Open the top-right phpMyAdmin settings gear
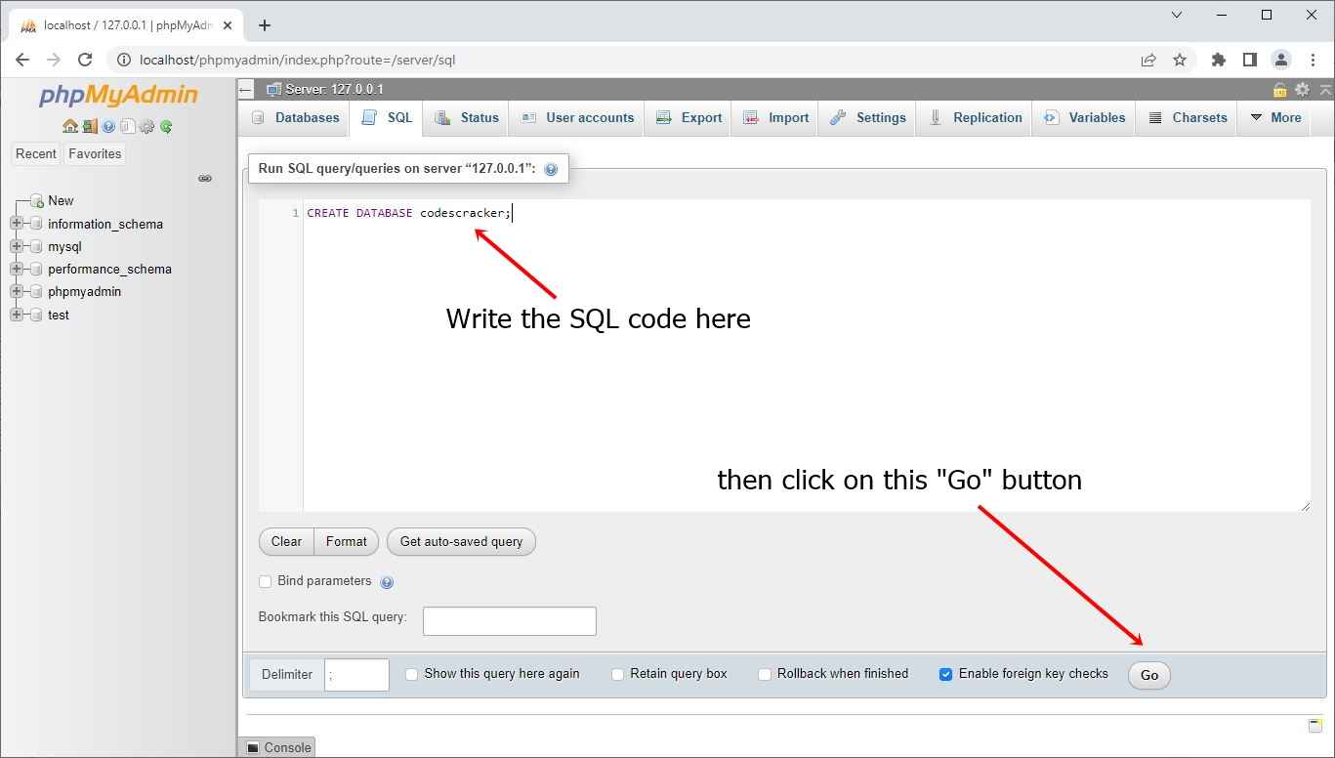The height and width of the screenshot is (758, 1335). point(1301,89)
